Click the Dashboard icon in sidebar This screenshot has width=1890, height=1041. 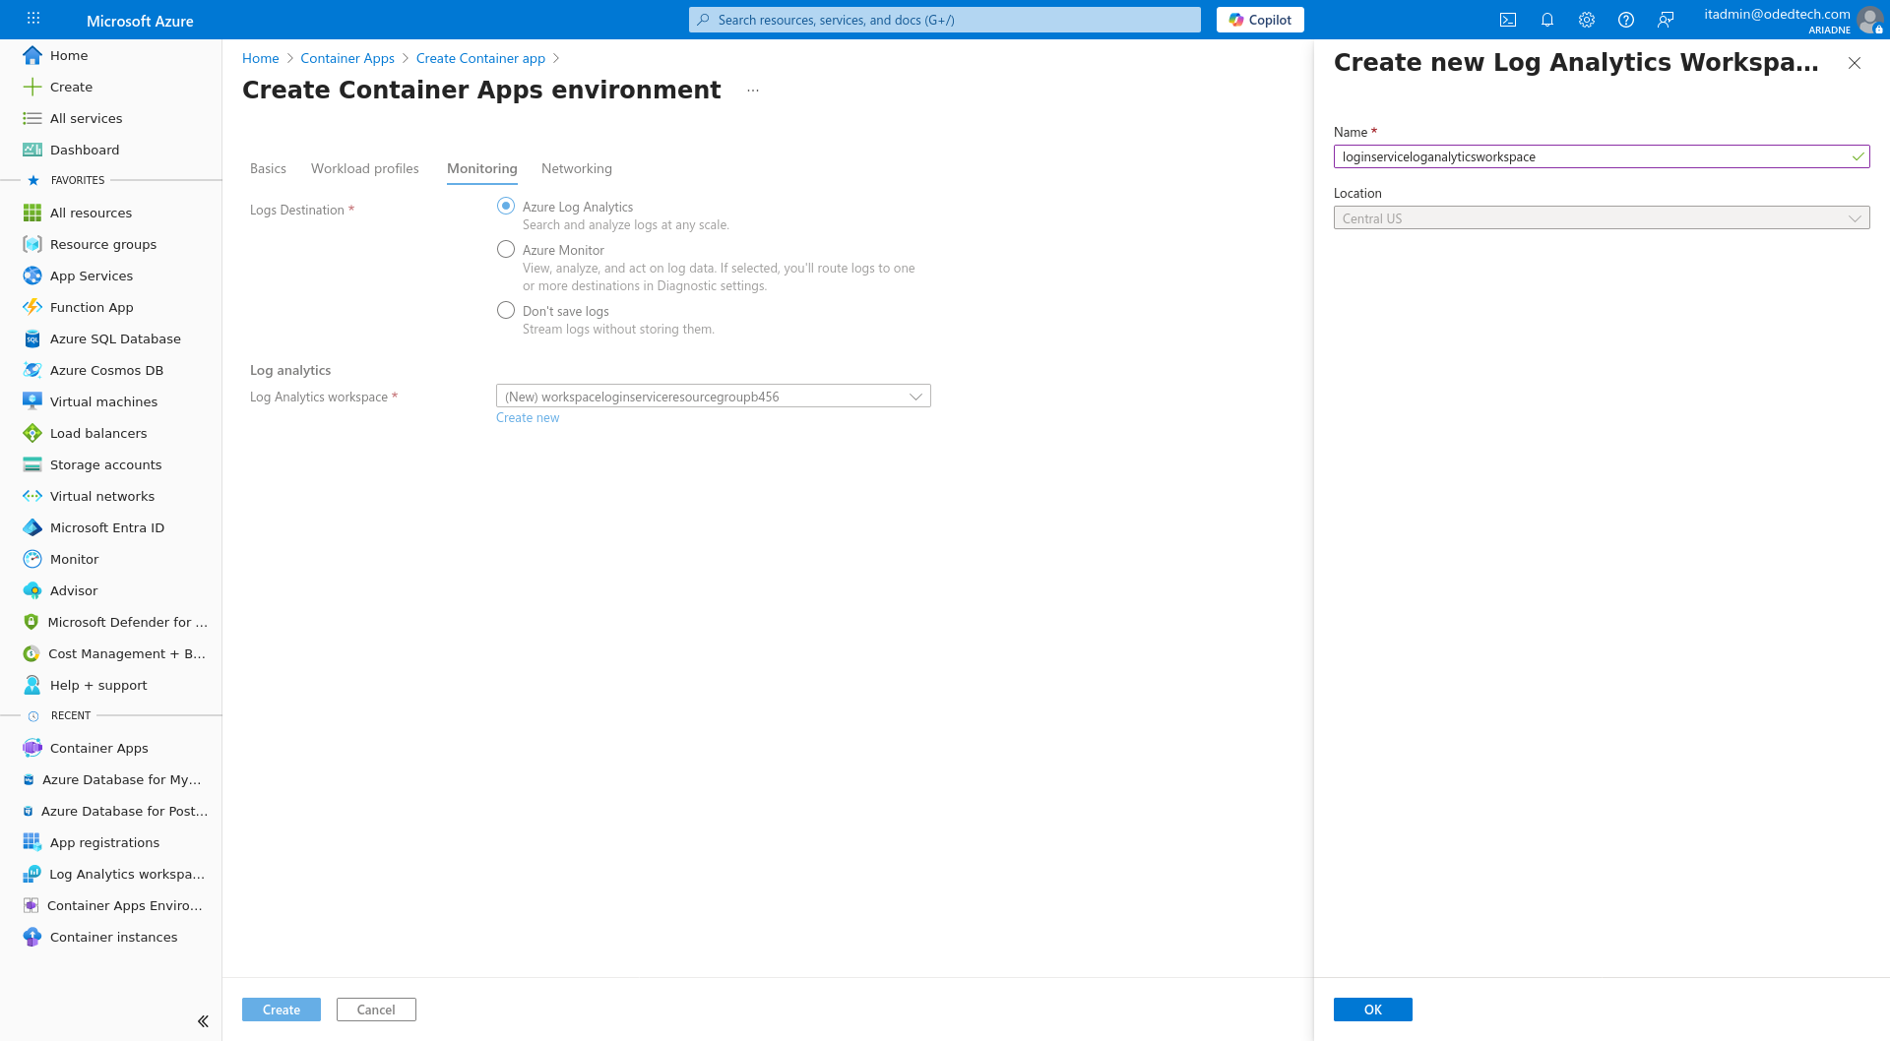tap(32, 150)
